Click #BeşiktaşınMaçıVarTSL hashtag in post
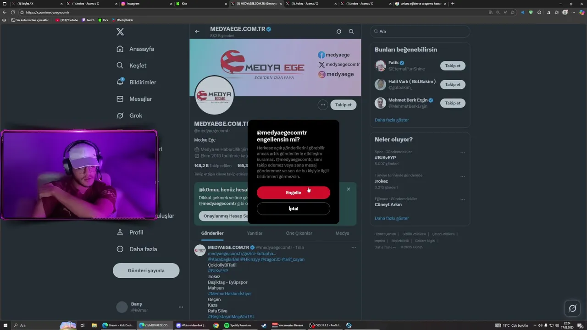 (x=231, y=317)
